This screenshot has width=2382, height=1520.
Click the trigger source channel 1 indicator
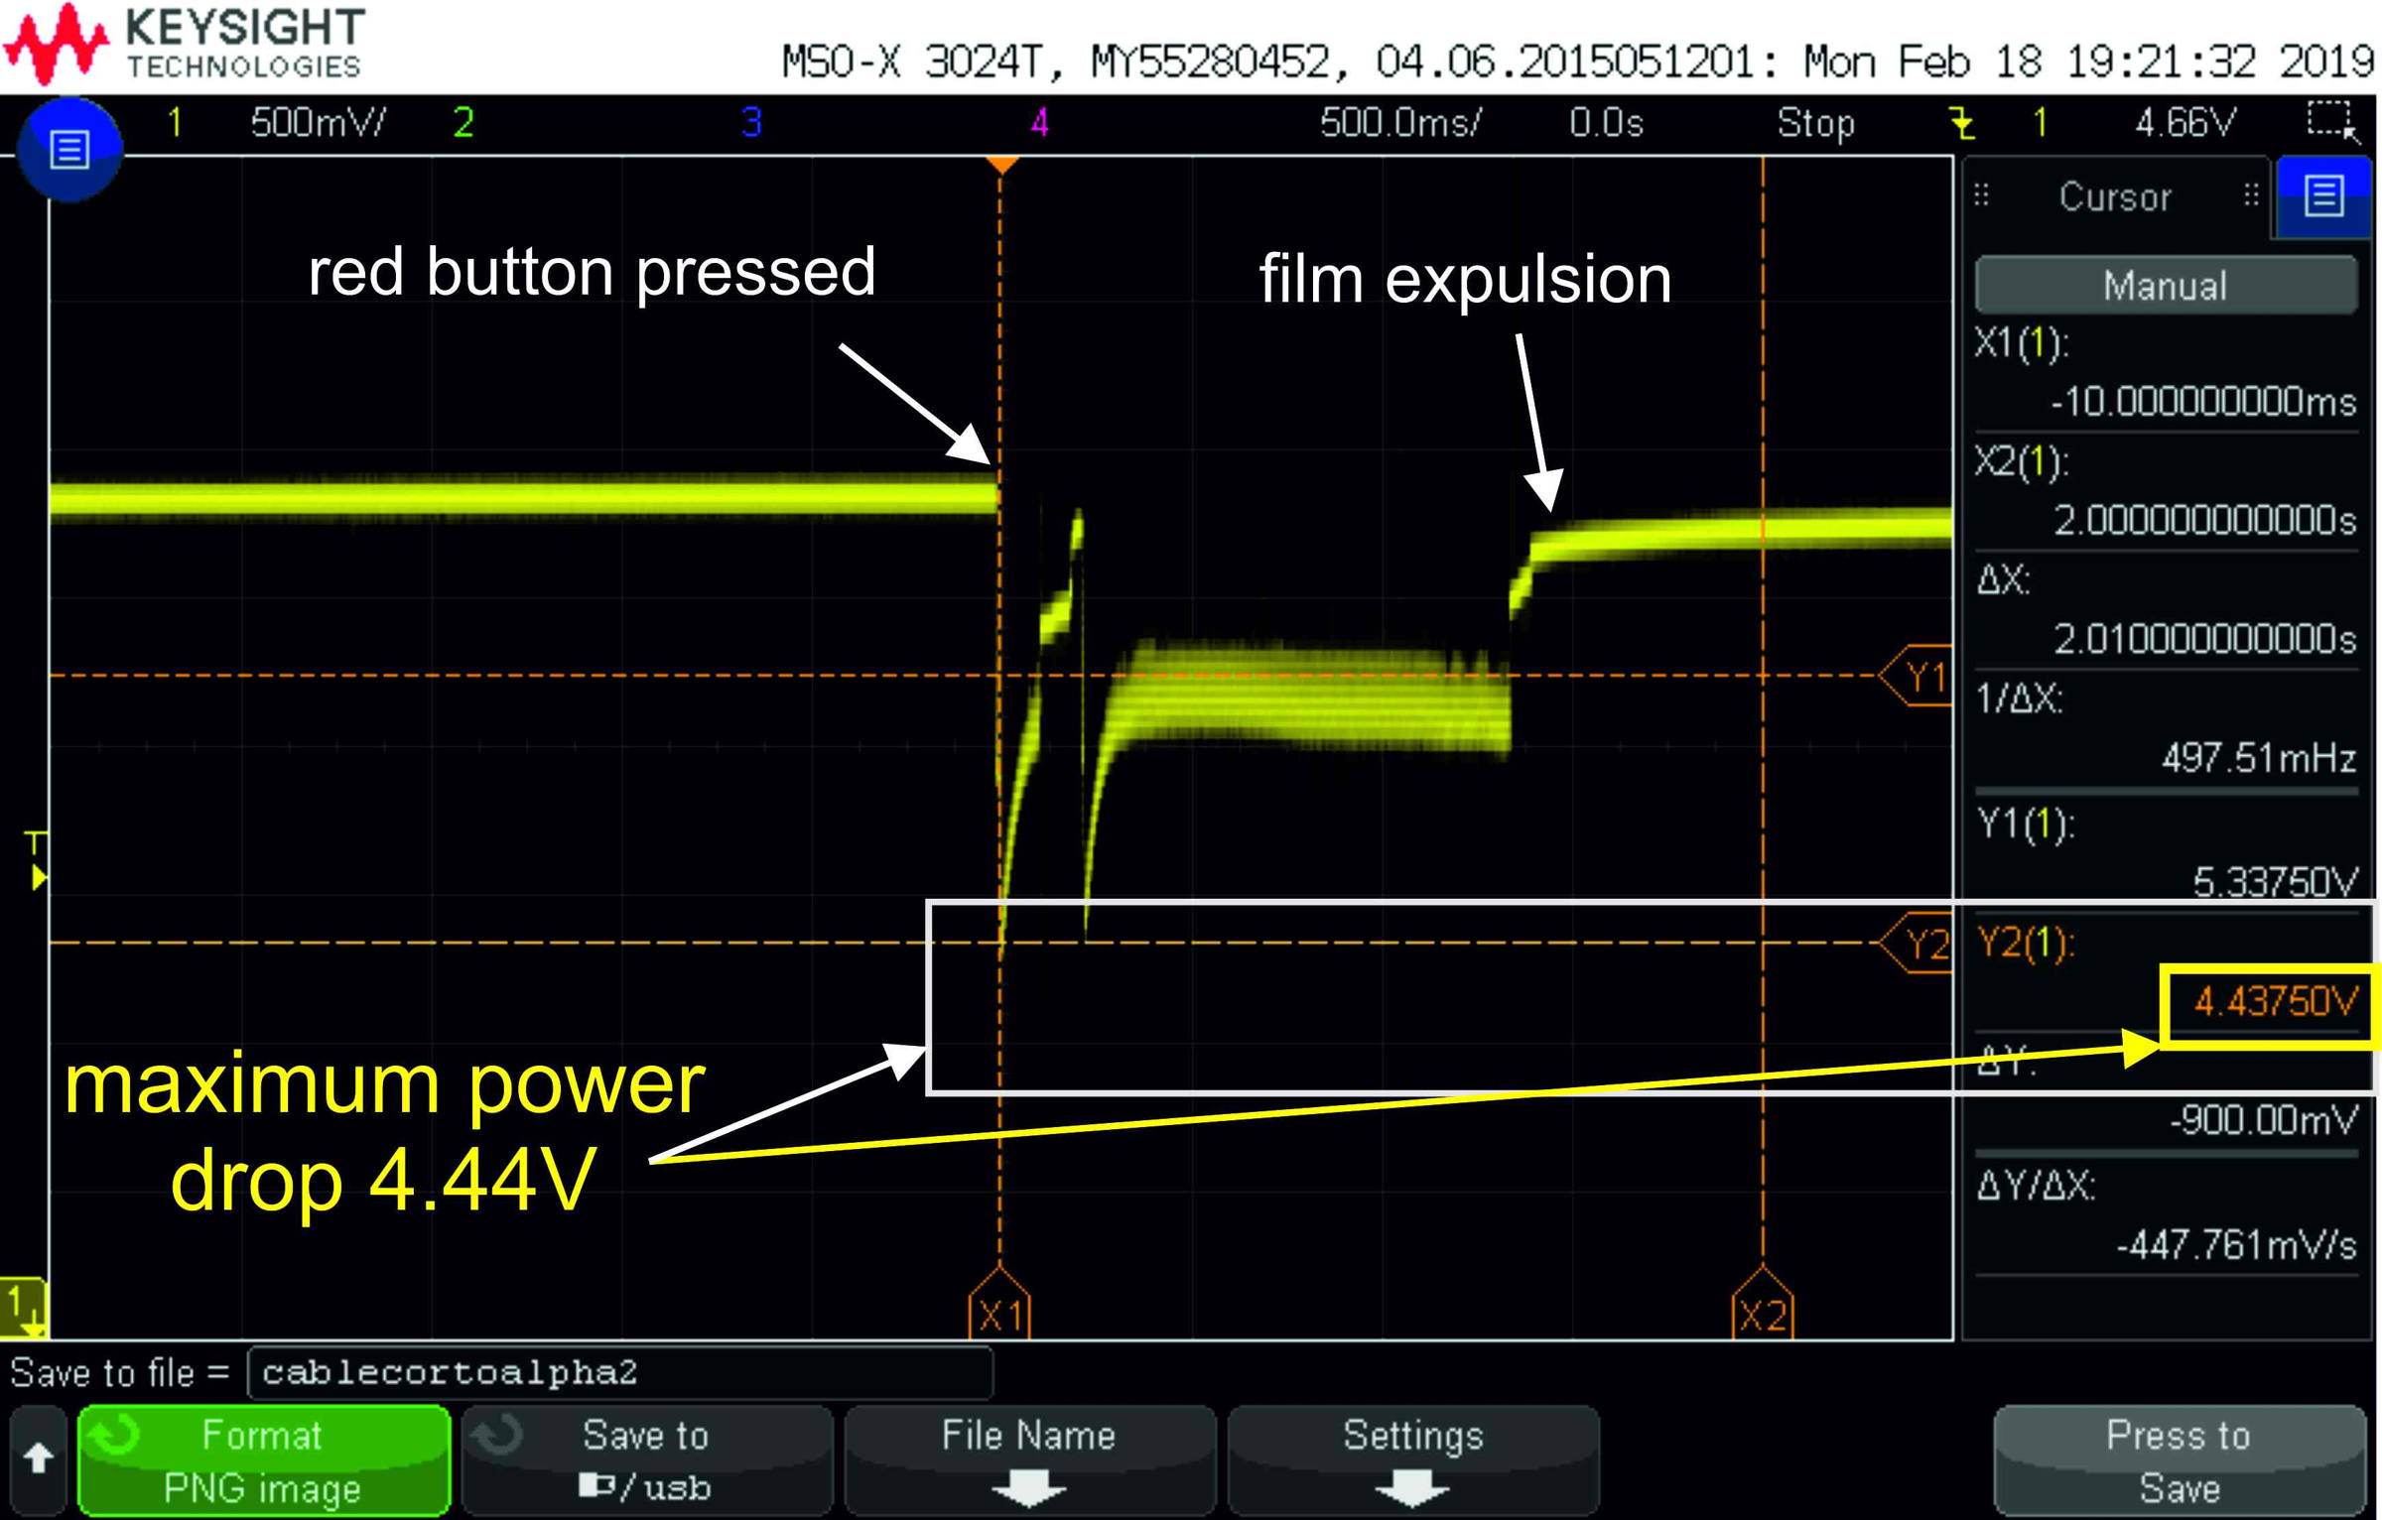pos(2041,123)
